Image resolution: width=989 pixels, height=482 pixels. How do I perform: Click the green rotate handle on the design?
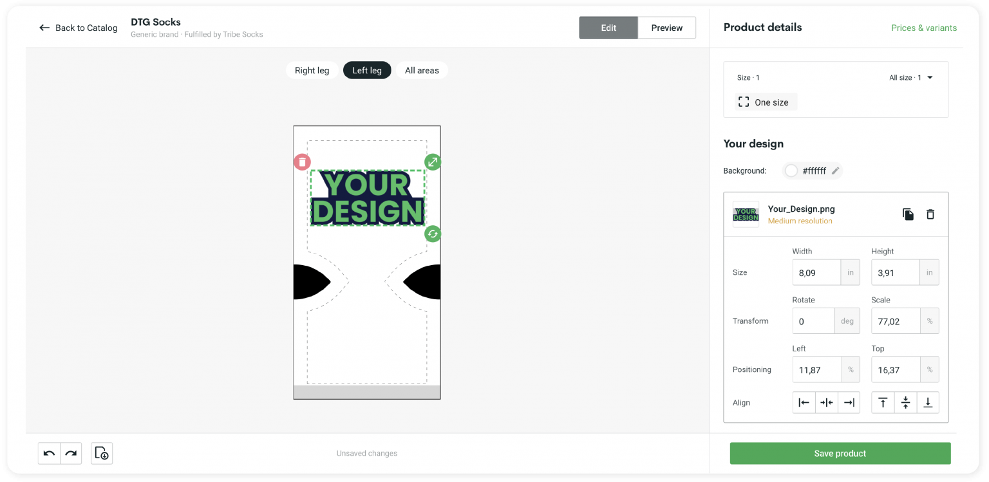[x=432, y=234]
